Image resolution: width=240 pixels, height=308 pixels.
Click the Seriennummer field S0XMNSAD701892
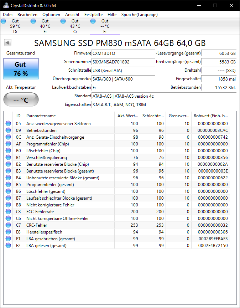tap(124, 62)
